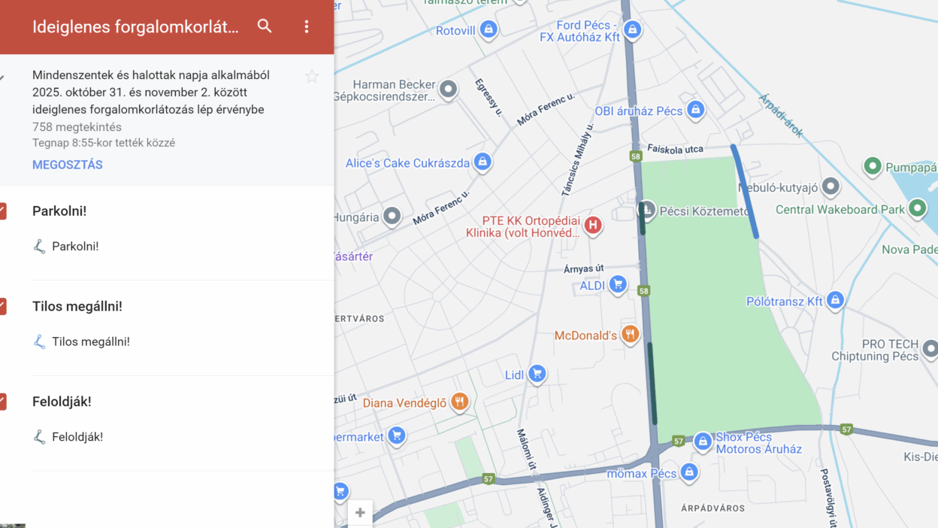The height and width of the screenshot is (528, 938).
Task: Select the Parkolni! route item
Action: [74, 246]
